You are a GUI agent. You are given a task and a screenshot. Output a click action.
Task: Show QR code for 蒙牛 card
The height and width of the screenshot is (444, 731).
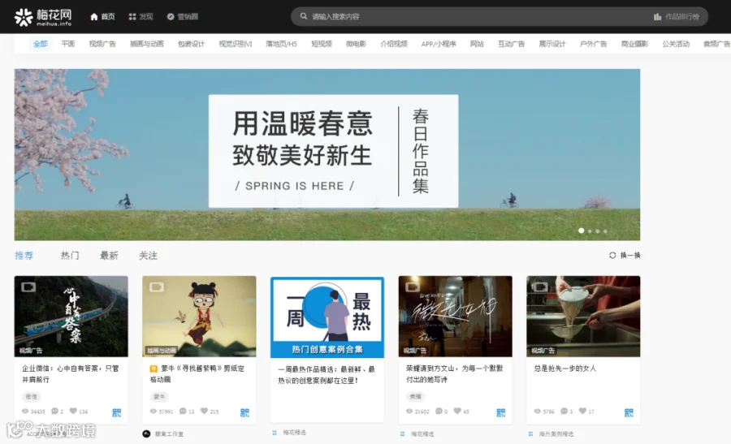244,413
